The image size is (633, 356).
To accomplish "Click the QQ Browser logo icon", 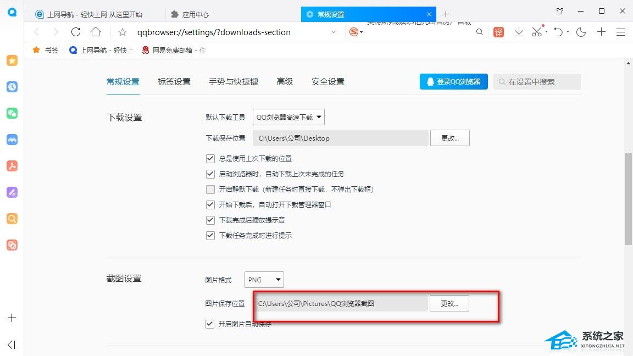I will (12, 12).
